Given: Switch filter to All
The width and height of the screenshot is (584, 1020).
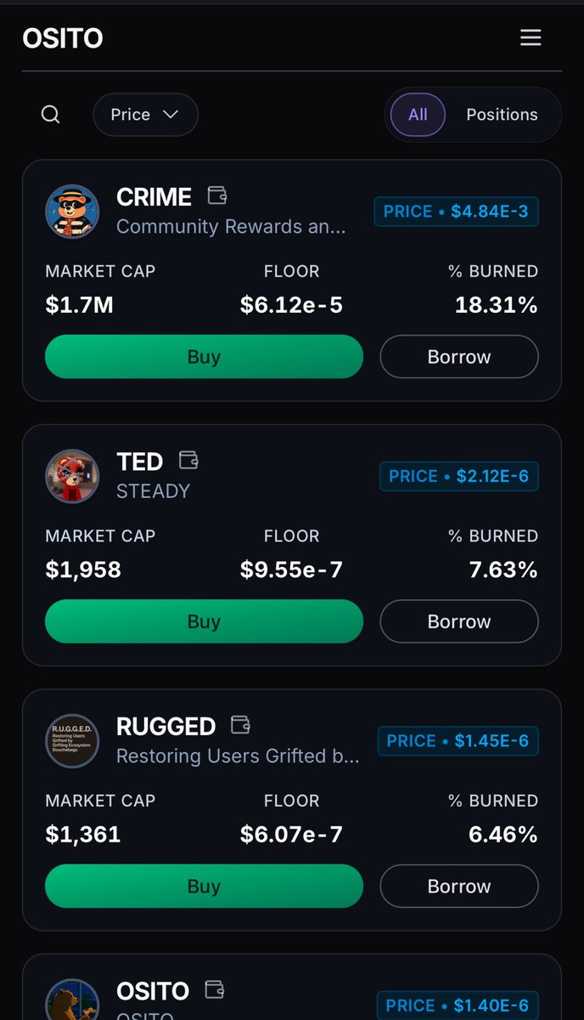Looking at the screenshot, I should 418,115.
